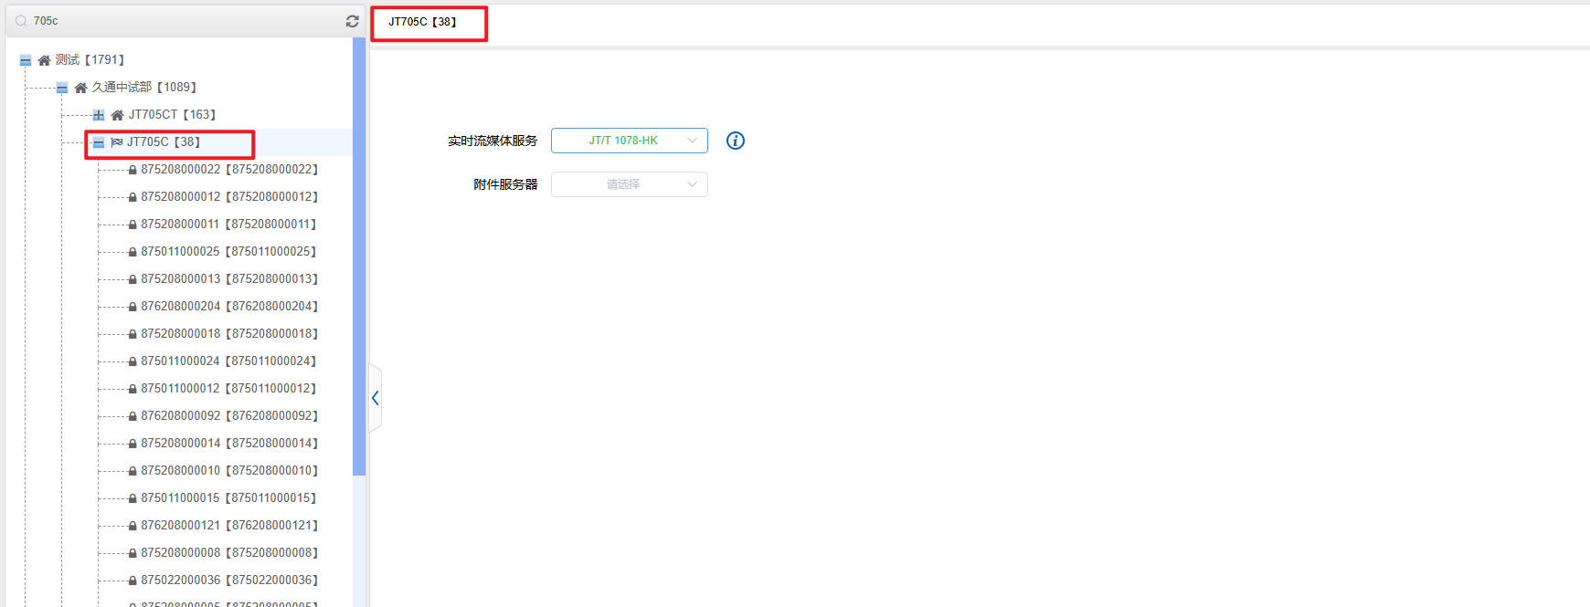This screenshot has width=1590, height=607.
Task: Select device 876208000092 in the tree
Action: point(228,415)
